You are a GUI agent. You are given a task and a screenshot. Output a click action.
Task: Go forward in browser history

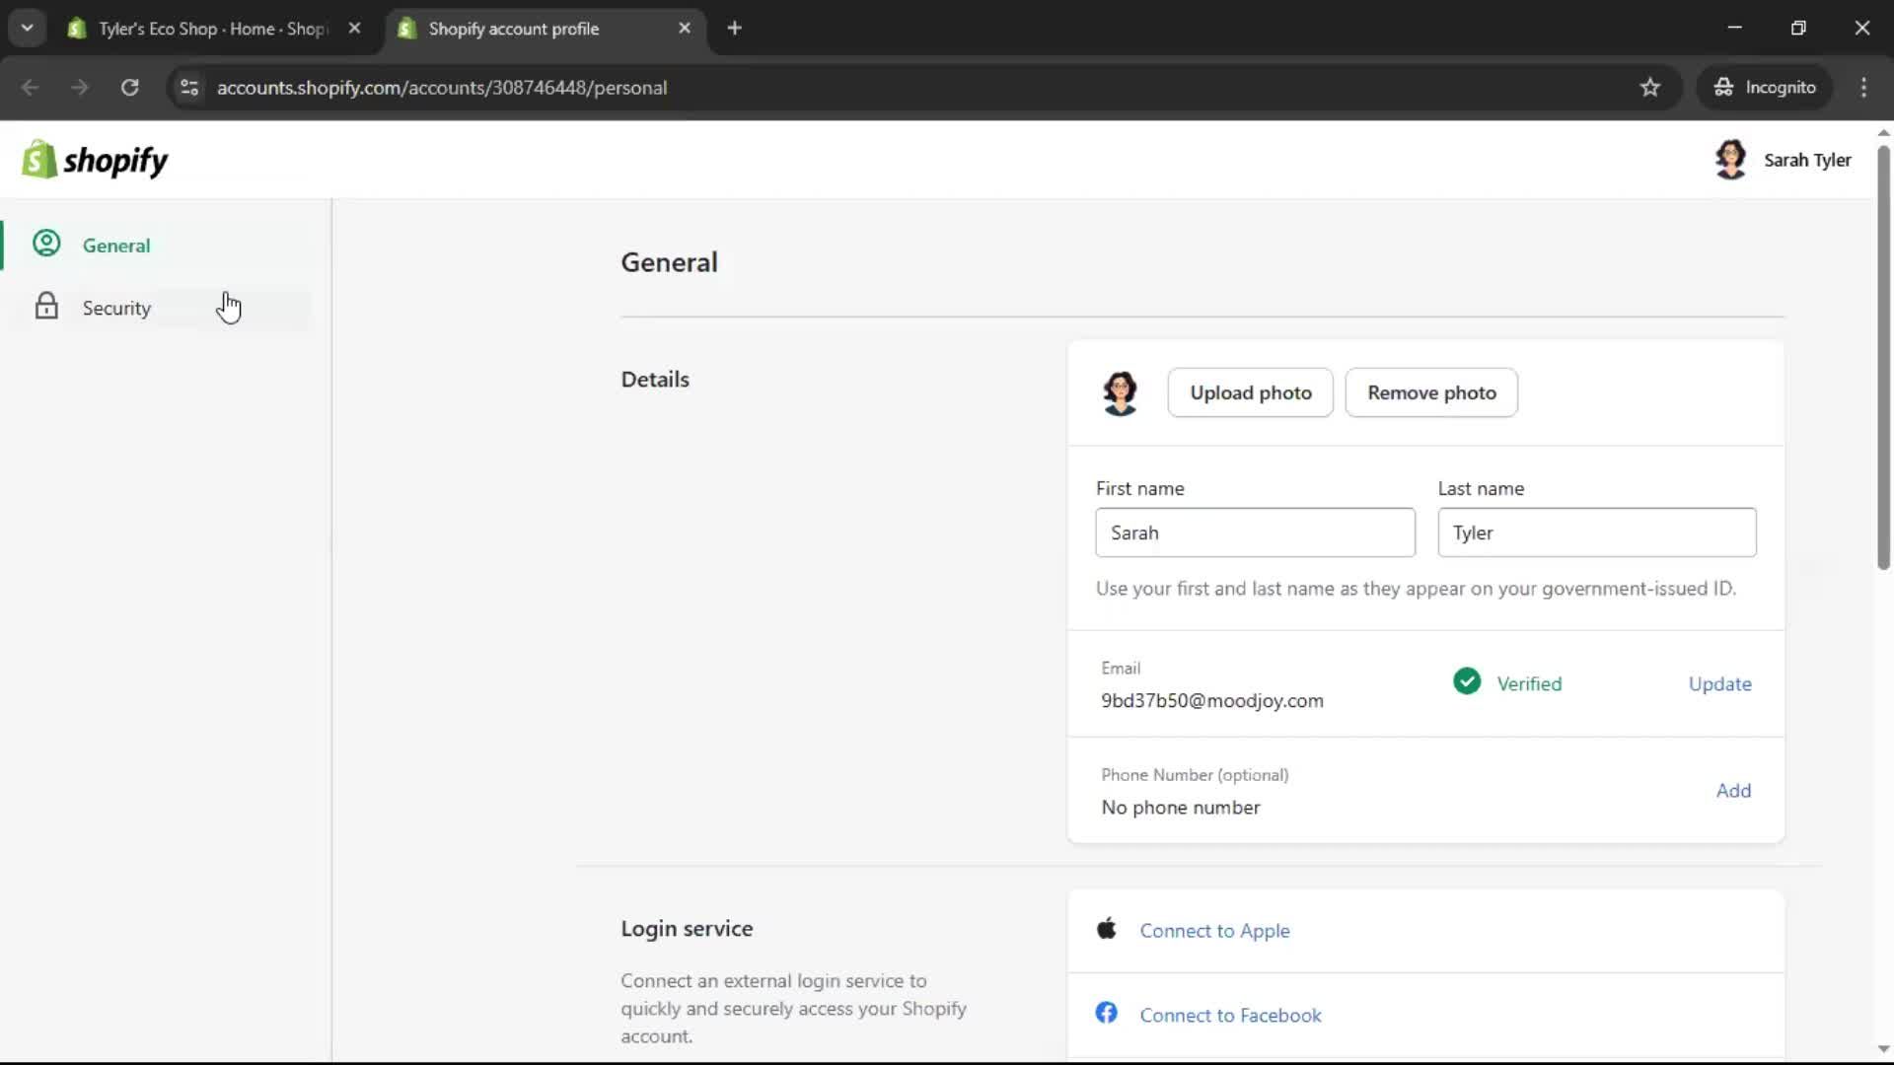pyautogui.click(x=80, y=87)
